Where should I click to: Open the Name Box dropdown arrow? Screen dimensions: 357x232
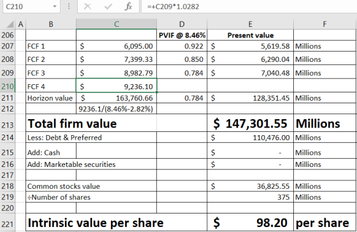click(x=55, y=6)
